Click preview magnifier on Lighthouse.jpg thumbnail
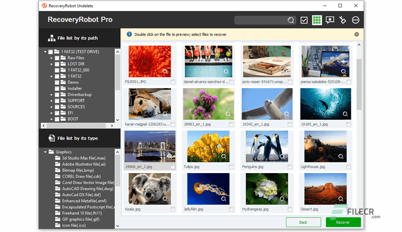Viewport: 402px width, 232px height. [x=341, y=156]
